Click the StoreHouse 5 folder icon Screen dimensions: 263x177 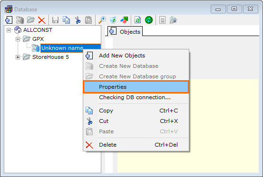point(27,57)
